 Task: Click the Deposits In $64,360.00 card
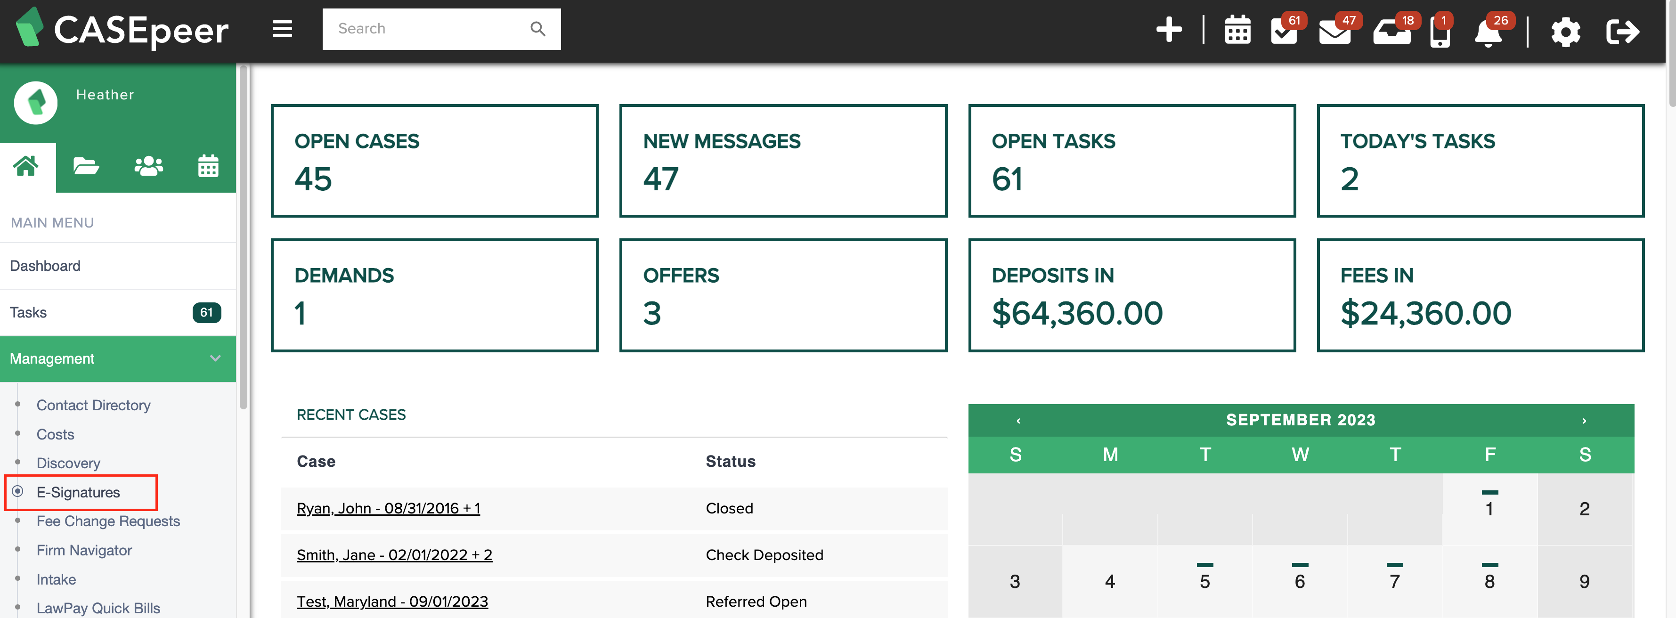click(x=1132, y=295)
